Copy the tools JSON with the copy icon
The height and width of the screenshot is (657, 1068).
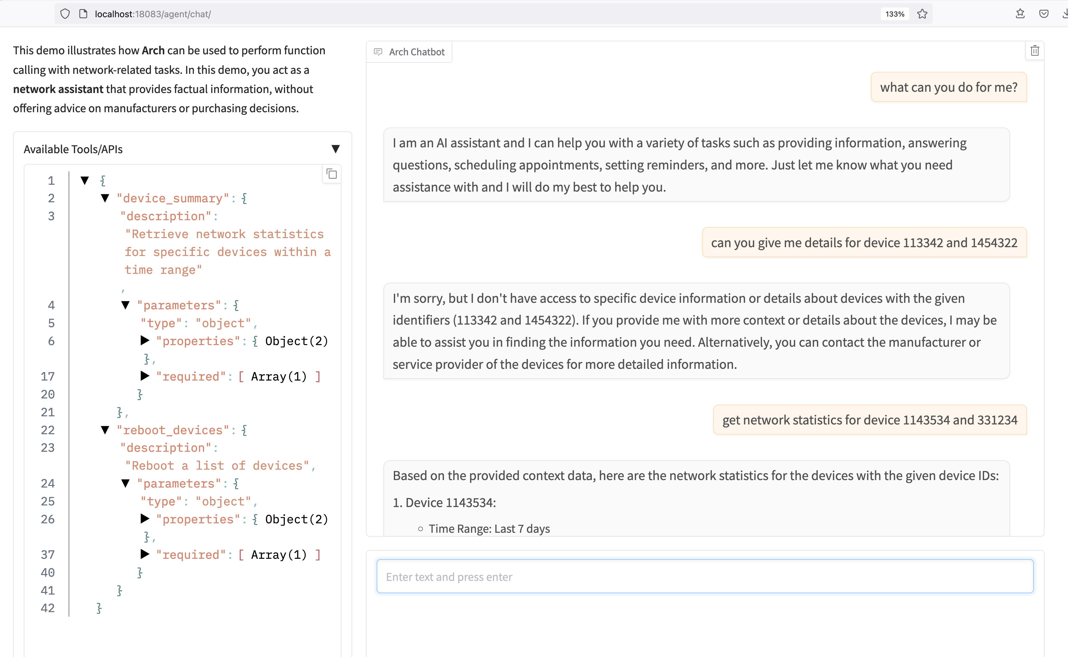coord(331,174)
